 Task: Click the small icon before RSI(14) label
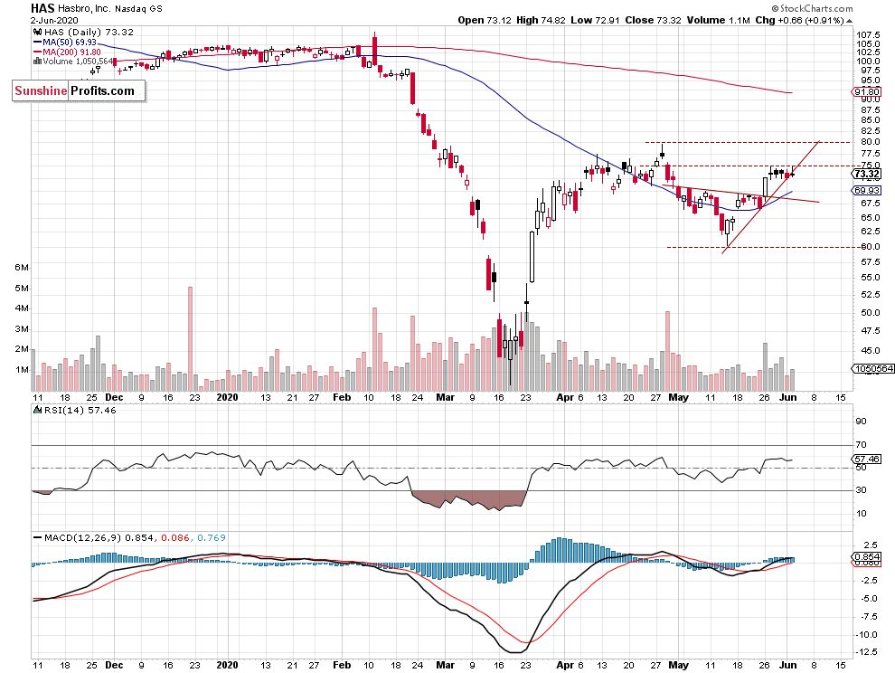tap(38, 410)
